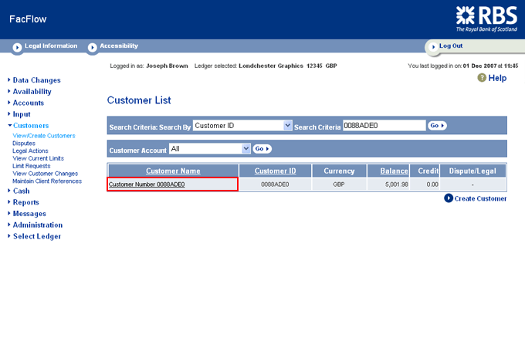Click the Create Customer arrow icon
The height and width of the screenshot is (345, 525).
[449, 198]
